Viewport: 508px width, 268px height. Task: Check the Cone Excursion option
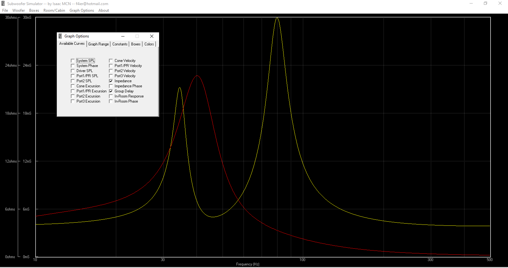(73, 86)
